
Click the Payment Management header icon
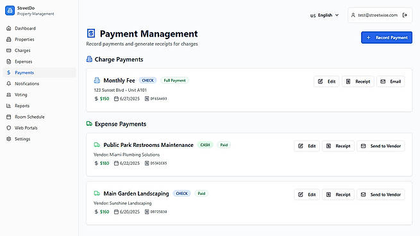[x=91, y=33]
